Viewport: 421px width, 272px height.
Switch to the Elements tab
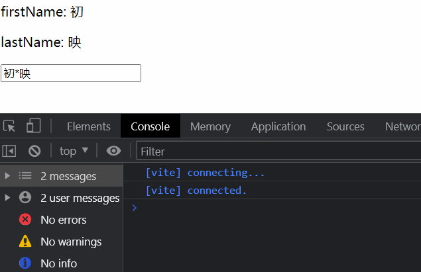pos(88,126)
